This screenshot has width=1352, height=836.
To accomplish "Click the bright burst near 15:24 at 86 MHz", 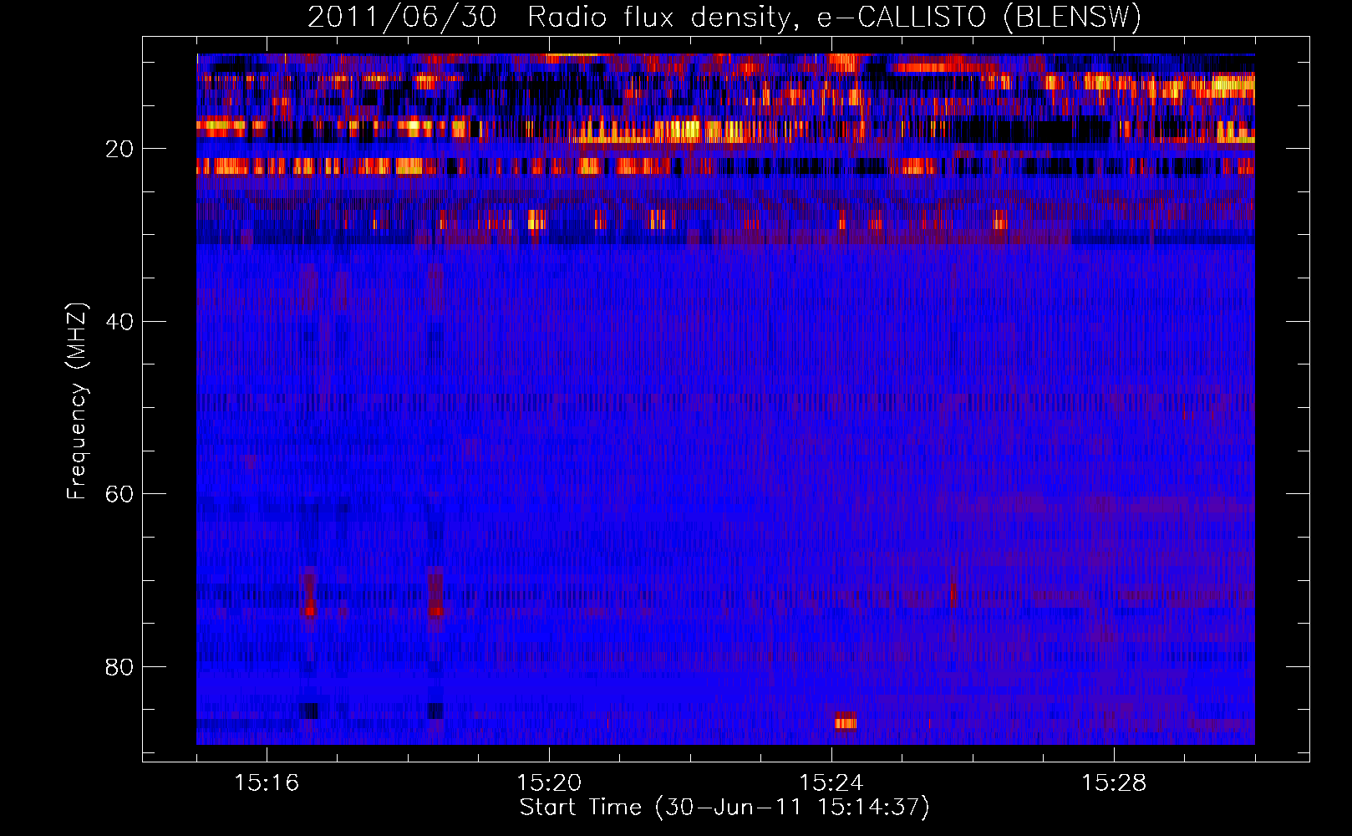I will pos(846,721).
